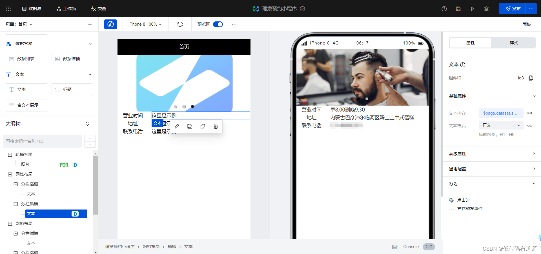
Task: Click the run preview play icon
Action: pos(473,9)
